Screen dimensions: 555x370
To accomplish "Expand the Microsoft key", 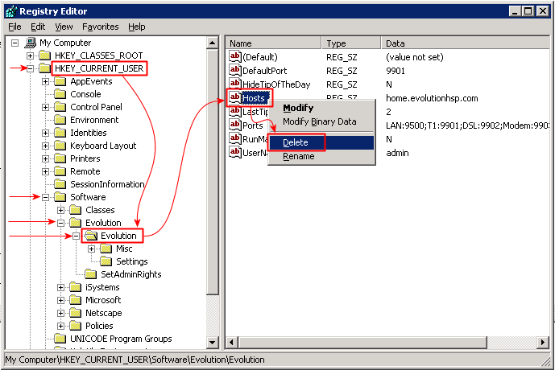I will (62, 300).
